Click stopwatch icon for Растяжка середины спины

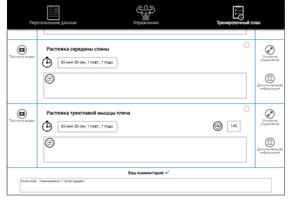click(47, 62)
